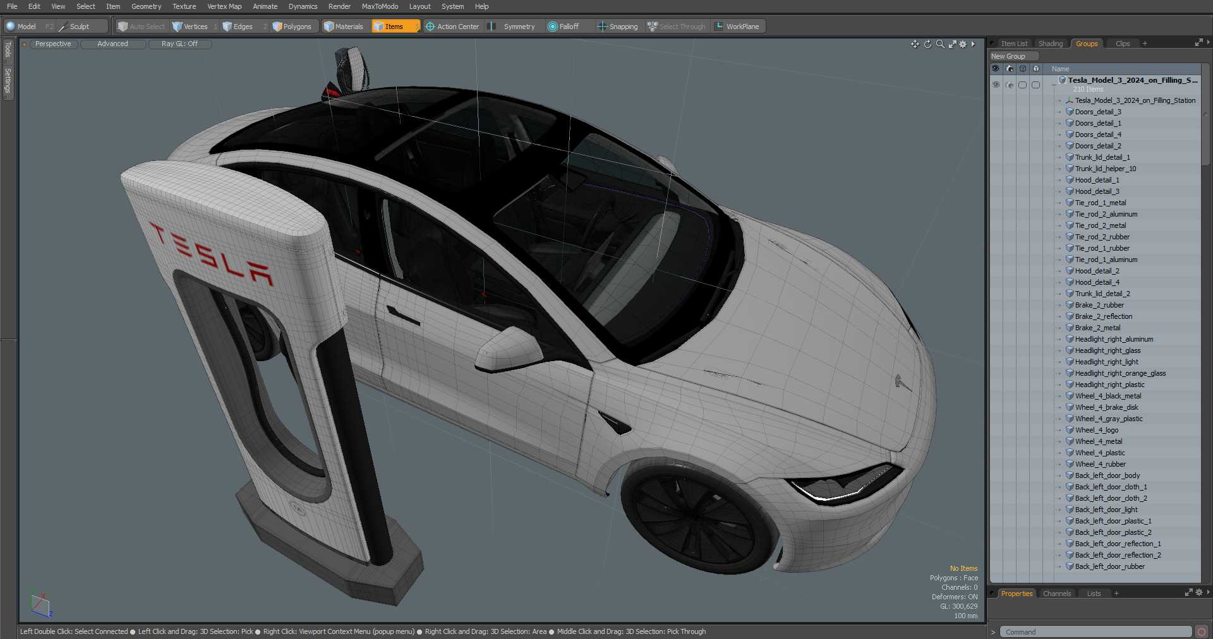This screenshot has height=639, width=1213.
Task: Click the lock column header icon
Action: 1023,69
